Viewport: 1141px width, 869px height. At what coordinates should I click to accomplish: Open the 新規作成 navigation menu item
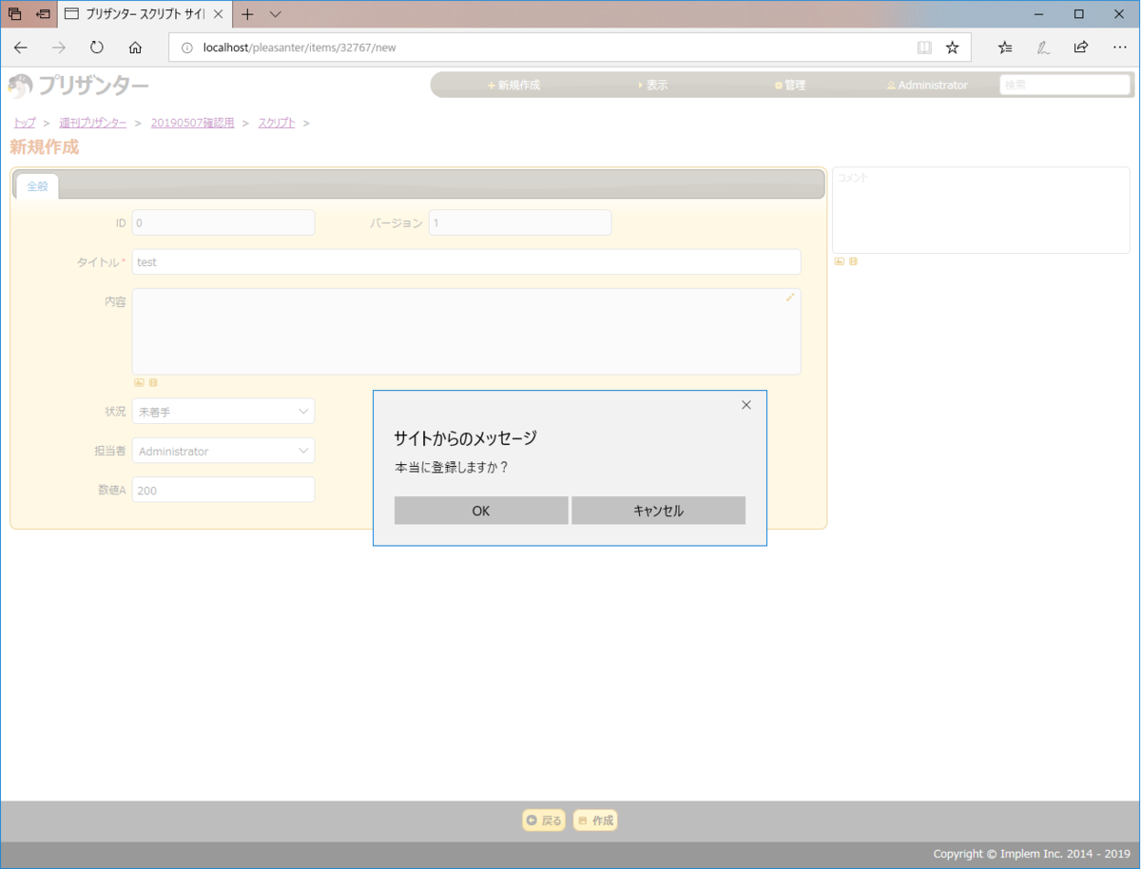(x=513, y=86)
